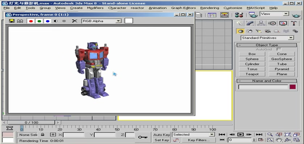This screenshot has height=144, width=304.
Task: Toggle the red channel display
Action: [x=31, y=21]
